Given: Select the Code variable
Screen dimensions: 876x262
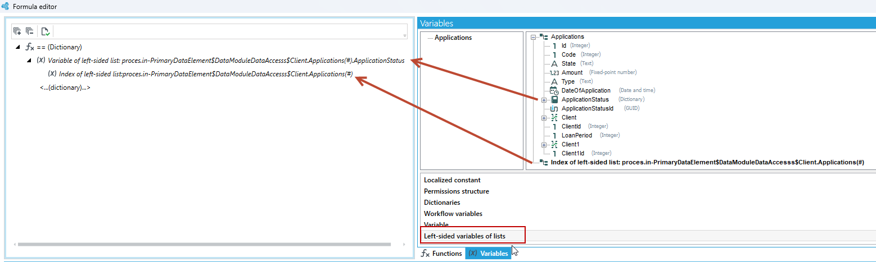Looking at the screenshot, I should click(568, 54).
